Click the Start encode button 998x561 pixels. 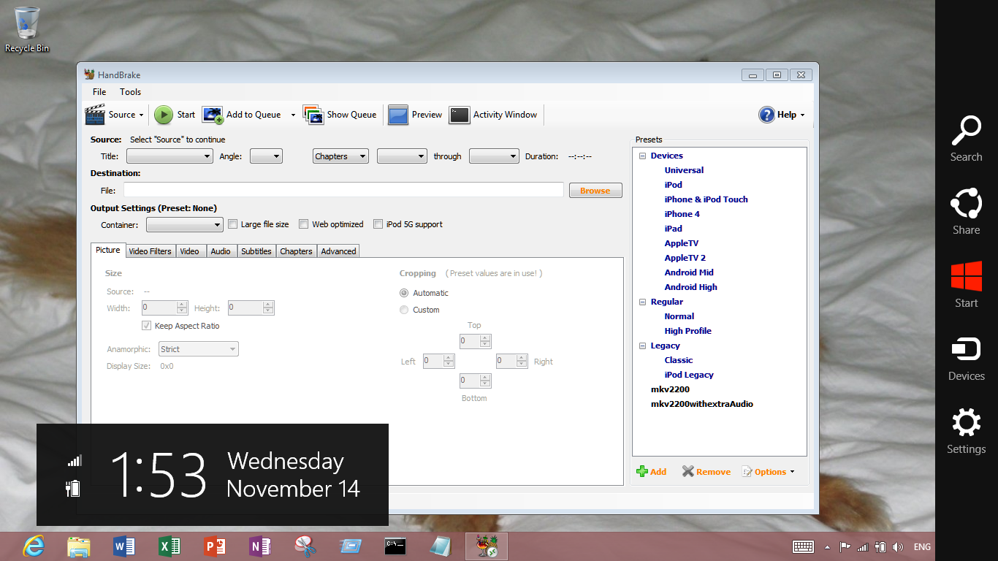point(175,115)
